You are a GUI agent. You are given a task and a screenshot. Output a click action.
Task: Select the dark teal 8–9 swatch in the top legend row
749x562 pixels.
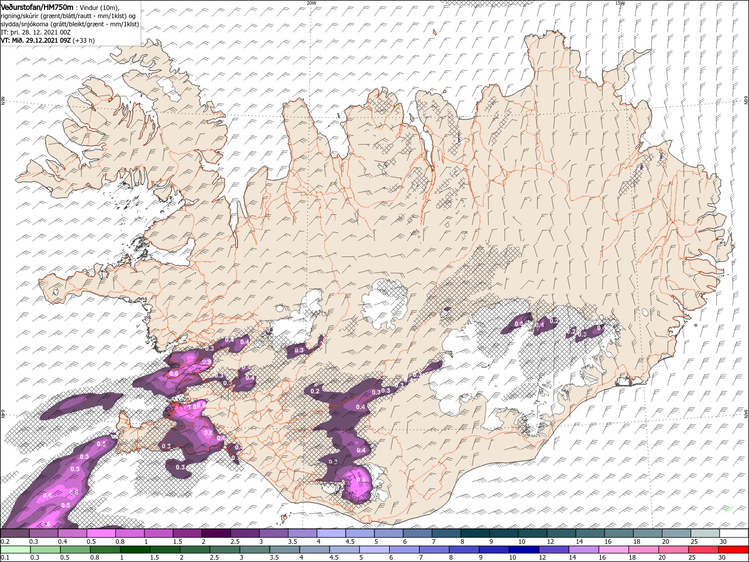tap(475, 533)
